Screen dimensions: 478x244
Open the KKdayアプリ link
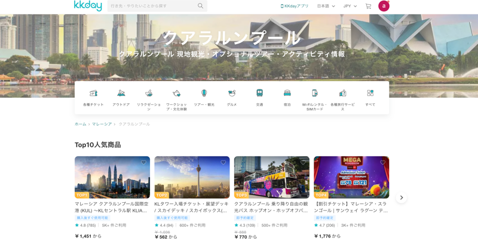[295, 6]
